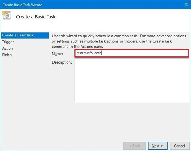Proceed with the Next button
Screen dimensions: 191x151
(x=158, y=146)
